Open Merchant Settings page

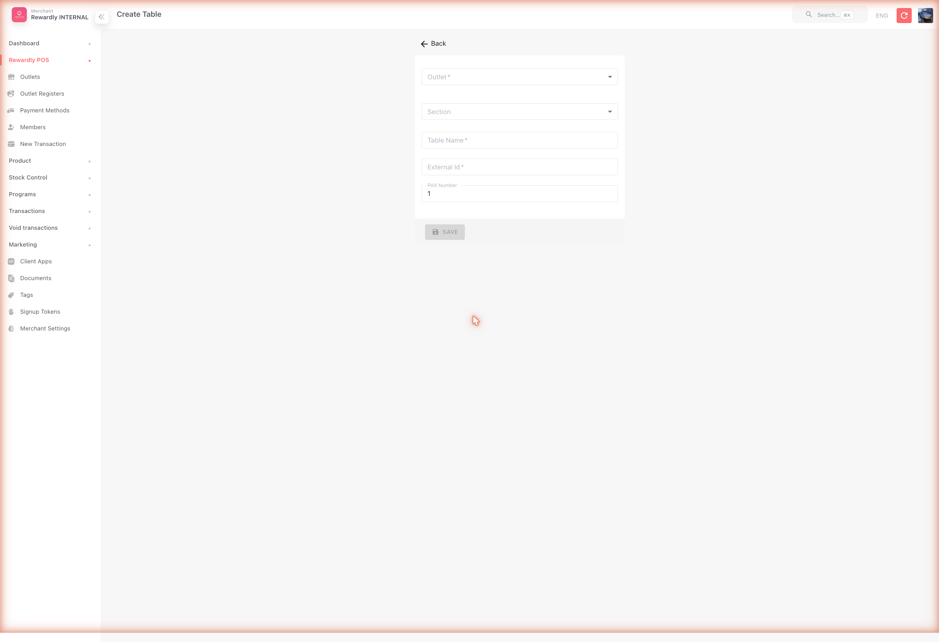coord(45,328)
